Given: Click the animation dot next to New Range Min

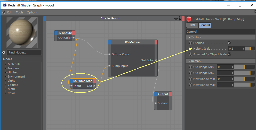Looking at the screenshot, I should (x=190, y=79).
